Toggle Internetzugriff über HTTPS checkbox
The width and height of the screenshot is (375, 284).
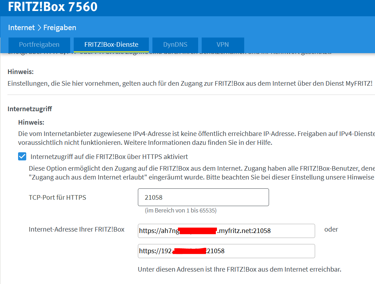click(x=22, y=157)
